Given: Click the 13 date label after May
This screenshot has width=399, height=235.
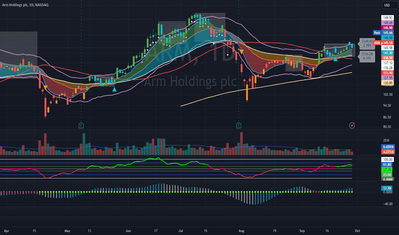Looking at the screenshot, I should (89, 231).
